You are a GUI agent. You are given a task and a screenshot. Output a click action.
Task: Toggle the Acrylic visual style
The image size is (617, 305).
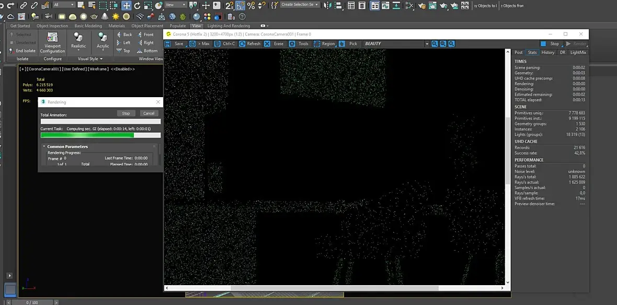pyautogui.click(x=102, y=41)
